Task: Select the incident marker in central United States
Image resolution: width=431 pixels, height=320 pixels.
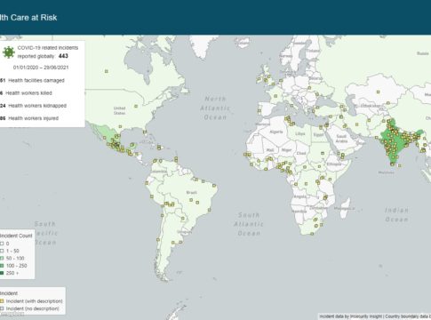Action: click(136, 106)
